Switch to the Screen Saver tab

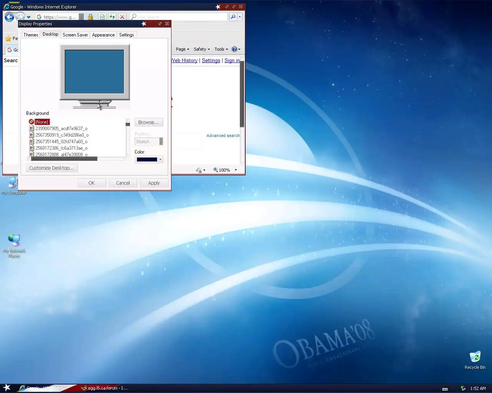75,35
